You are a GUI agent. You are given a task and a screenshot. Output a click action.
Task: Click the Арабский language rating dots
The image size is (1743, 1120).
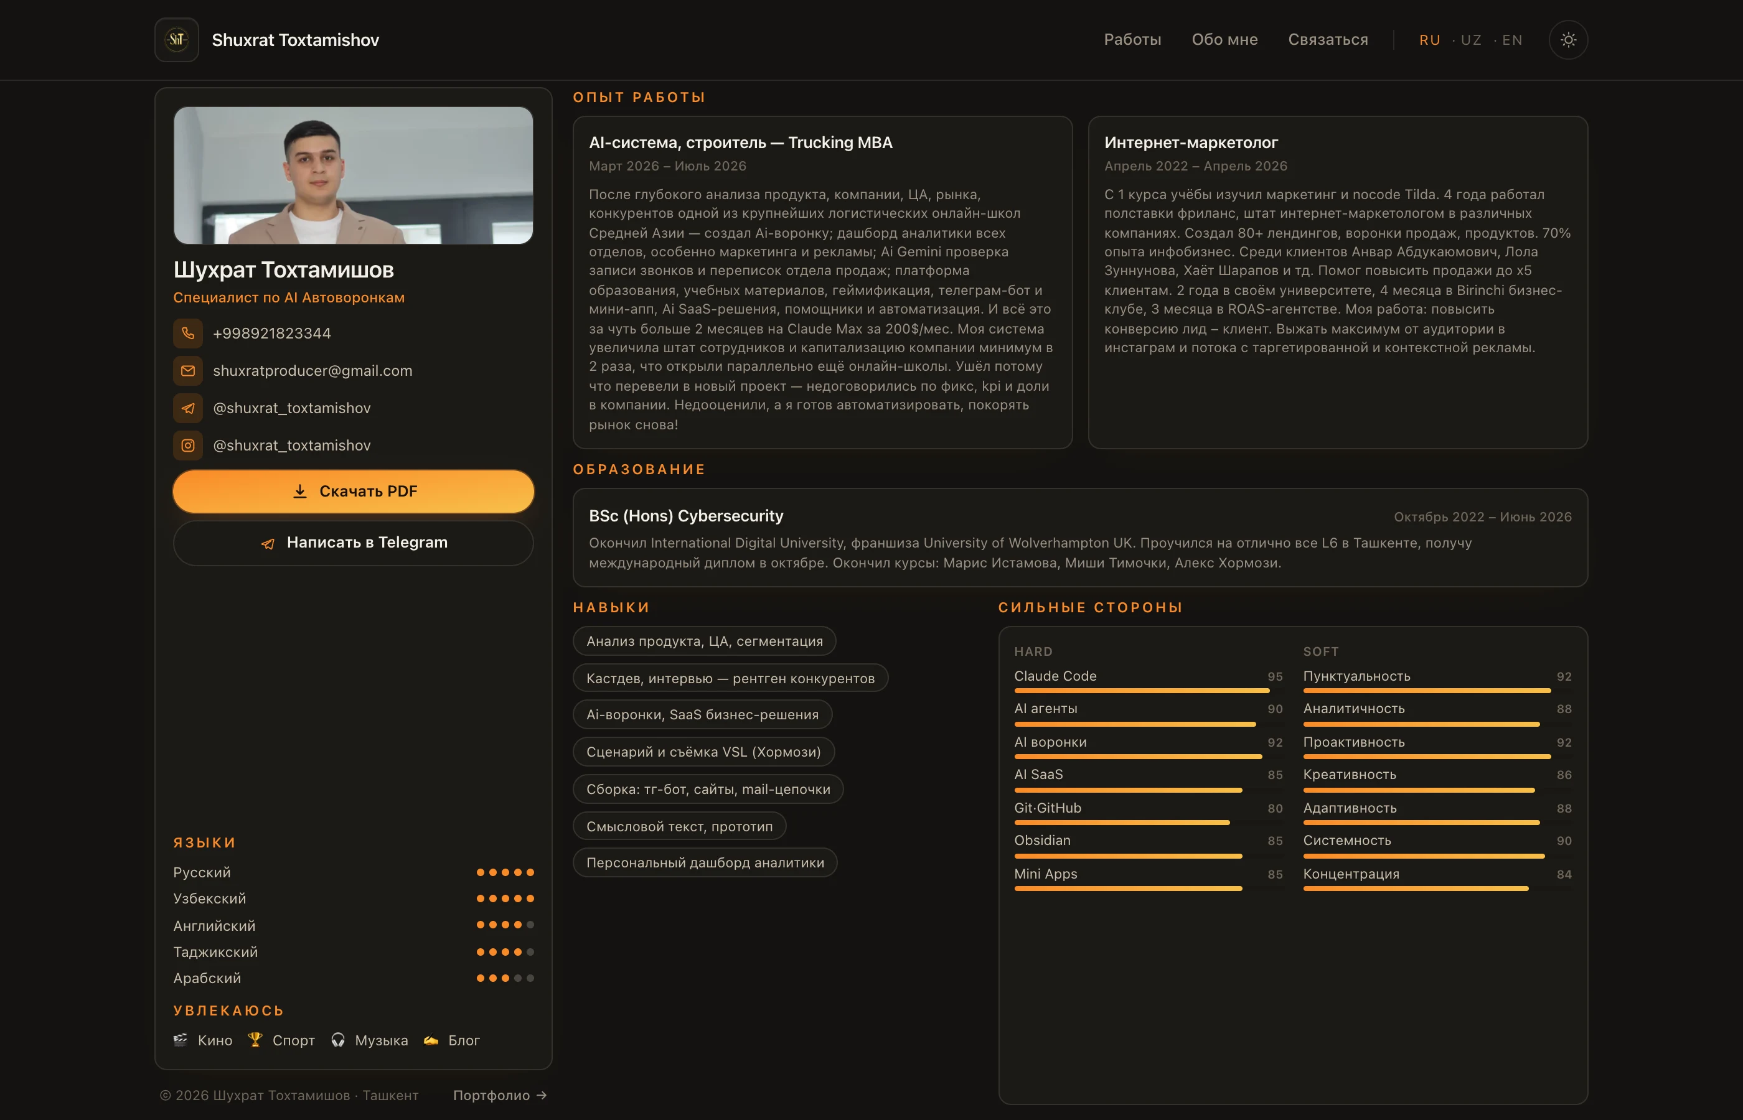[505, 978]
